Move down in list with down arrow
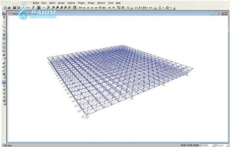231x147 pixels. 114,8
